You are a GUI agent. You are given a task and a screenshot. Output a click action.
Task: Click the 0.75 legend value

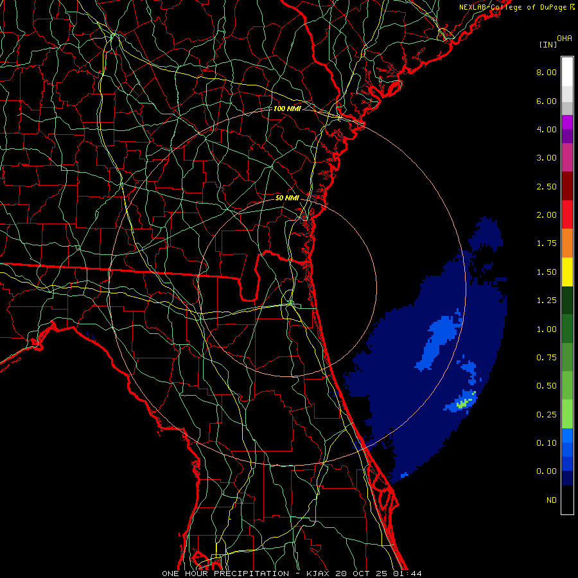547,358
